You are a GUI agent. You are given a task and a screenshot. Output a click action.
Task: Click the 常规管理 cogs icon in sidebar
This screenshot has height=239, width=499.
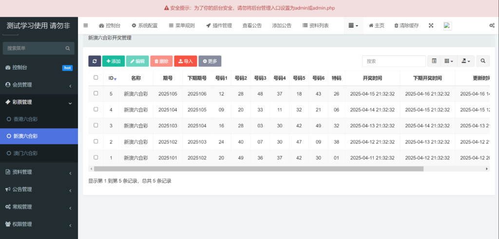point(8,206)
